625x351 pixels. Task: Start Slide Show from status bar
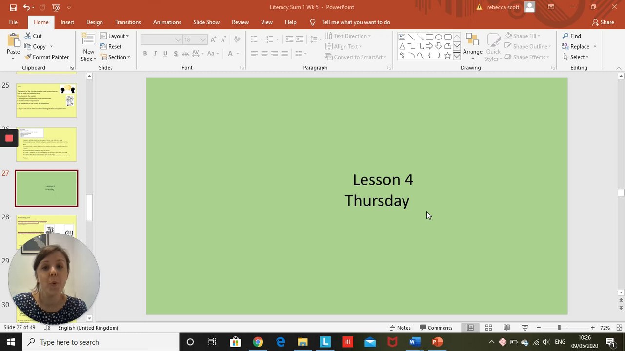click(x=525, y=328)
